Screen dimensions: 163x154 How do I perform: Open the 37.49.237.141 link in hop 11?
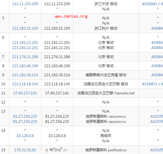click(x=25, y=93)
